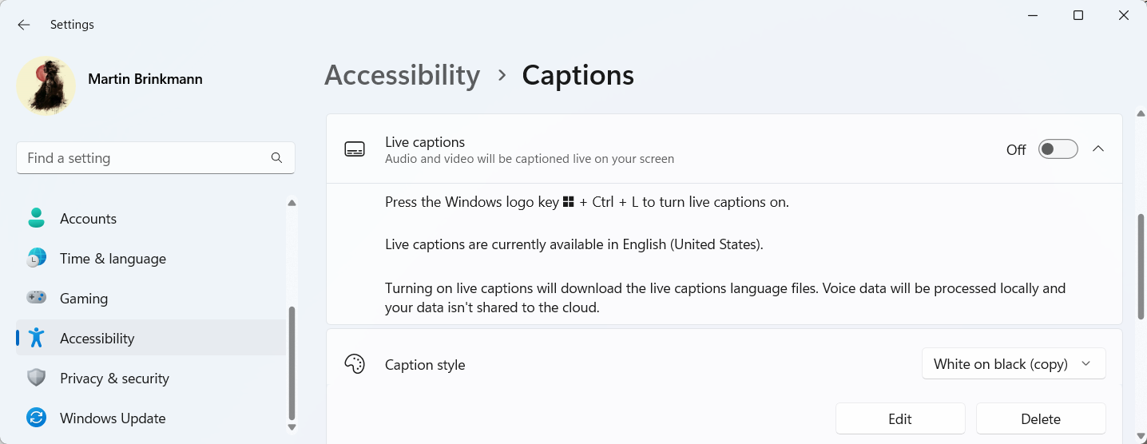Click the Accessibility figure icon

[x=36, y=338]
